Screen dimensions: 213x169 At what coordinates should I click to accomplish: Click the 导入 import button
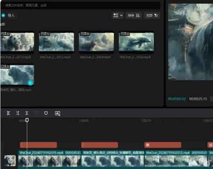click(x=11, y=15)
